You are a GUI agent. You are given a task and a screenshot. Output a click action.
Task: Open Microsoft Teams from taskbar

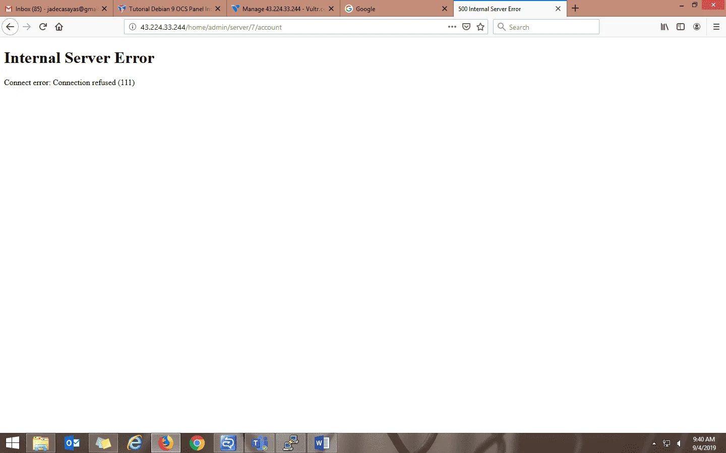[x=260, y=443]
